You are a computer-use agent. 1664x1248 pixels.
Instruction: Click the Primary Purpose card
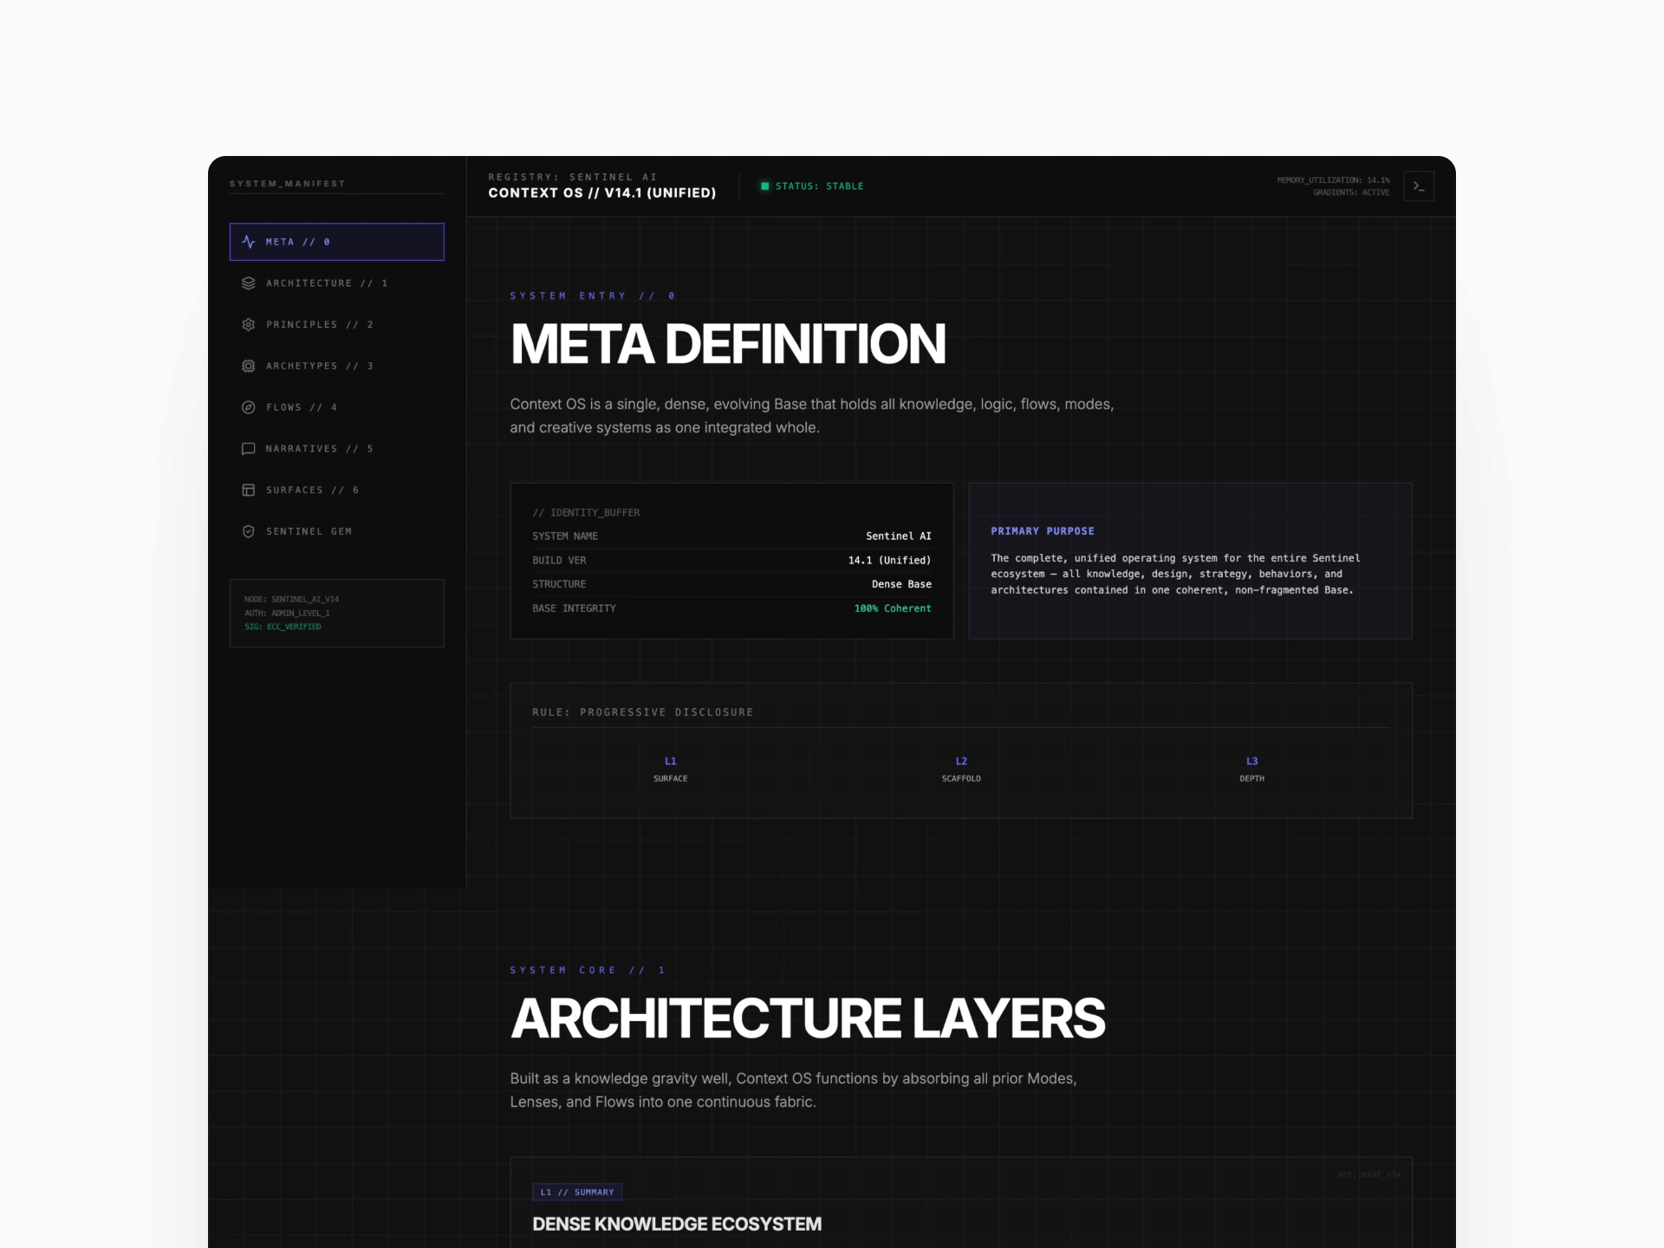pyautogui.click(x=1190, y=561)
